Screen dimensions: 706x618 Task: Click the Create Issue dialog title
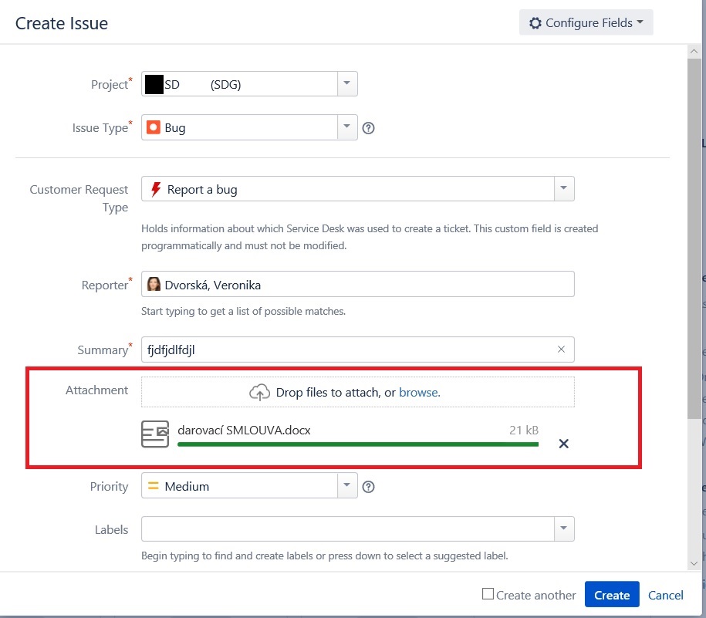(x=62, y=23)
